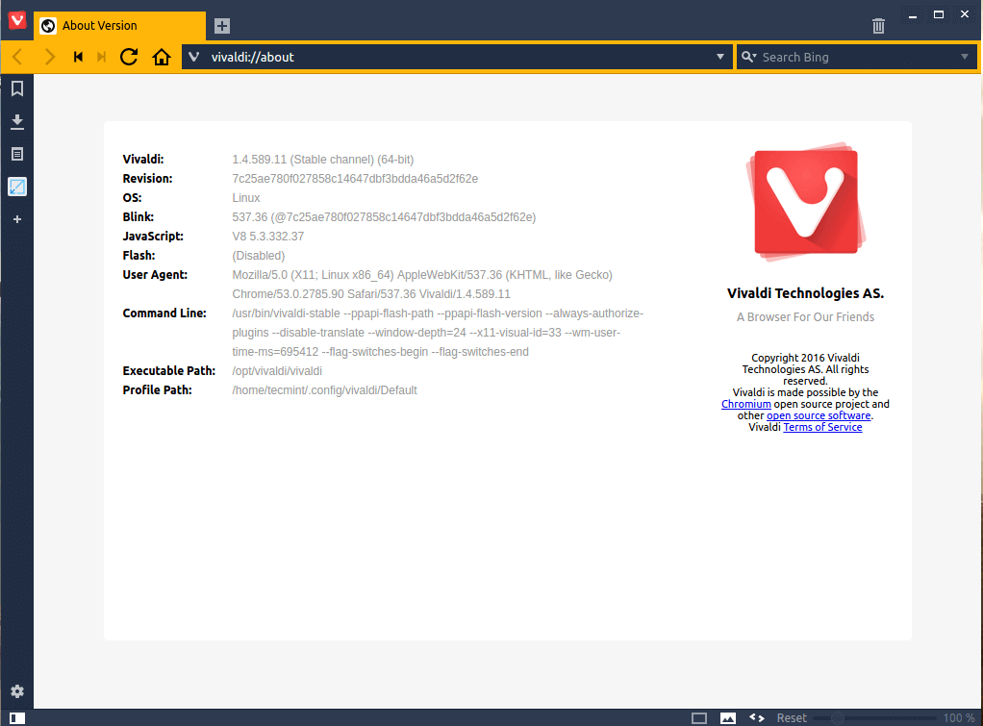The width and height of the screenshot is (983, 726).
Task: Click the Rewind navigation button
Action: pyautogui.click(x=78, y=57)
